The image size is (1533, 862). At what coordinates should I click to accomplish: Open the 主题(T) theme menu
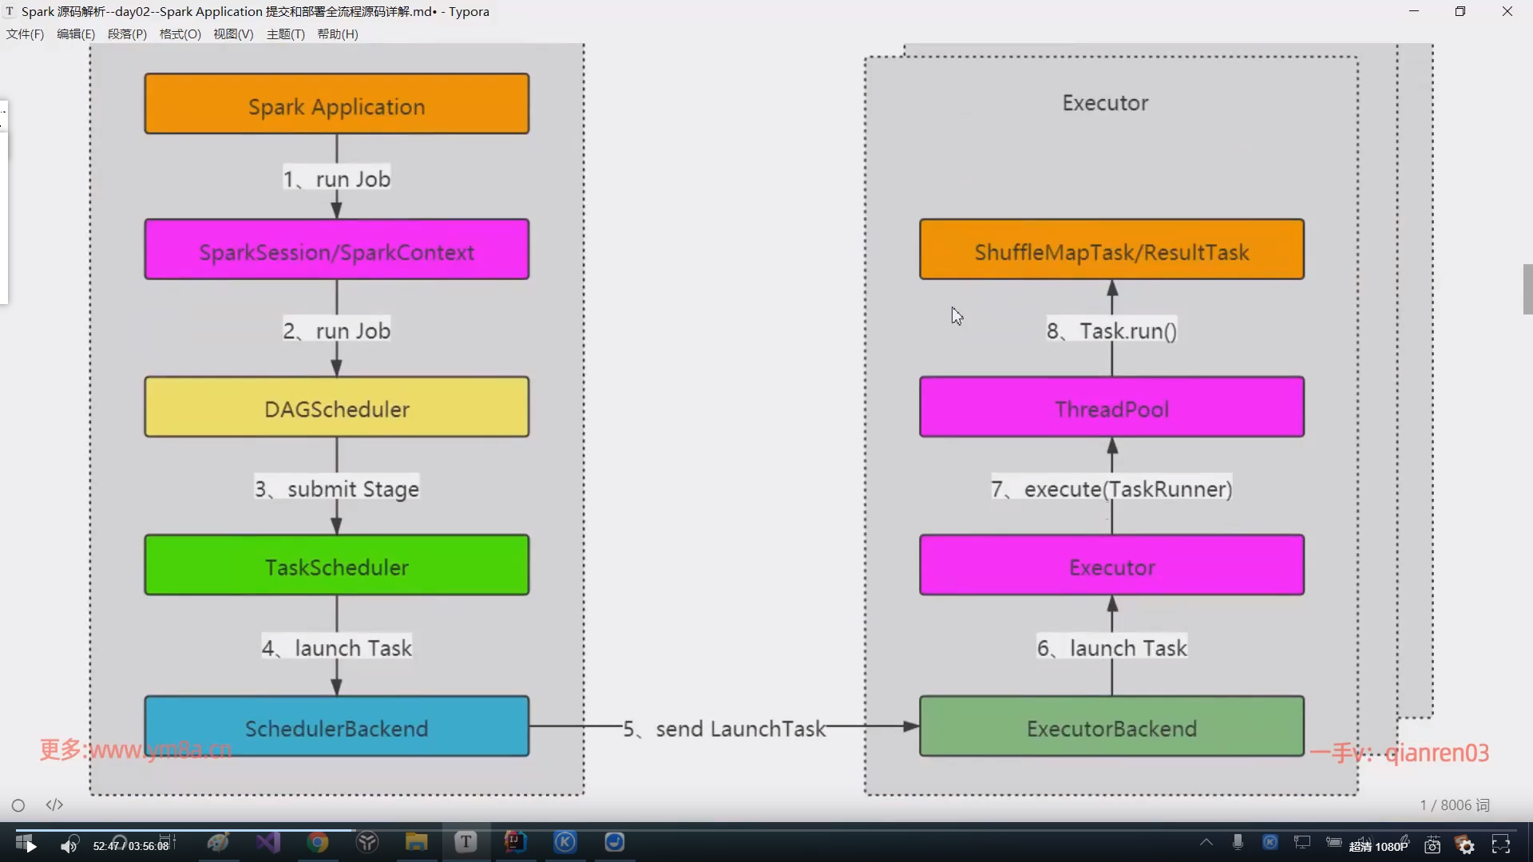click(285, 34)
